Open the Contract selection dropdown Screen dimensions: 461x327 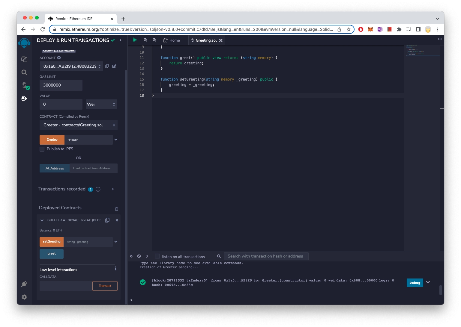pos(78,125)
